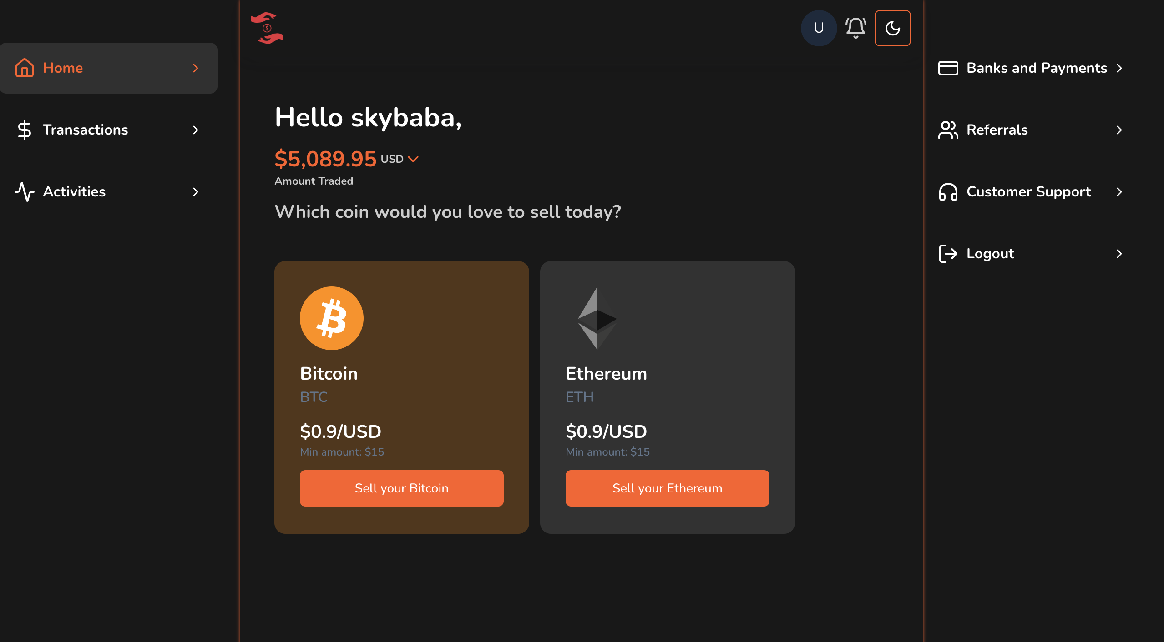Expand the Banks and Payments chevron

[1119, 68]
